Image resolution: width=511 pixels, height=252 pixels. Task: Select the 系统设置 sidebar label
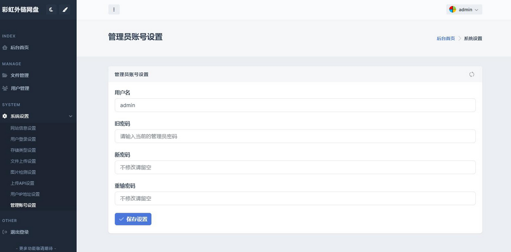coord(19,116)
